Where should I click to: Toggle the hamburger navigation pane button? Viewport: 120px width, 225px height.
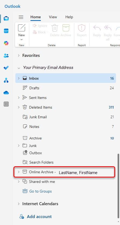(21, 17)
